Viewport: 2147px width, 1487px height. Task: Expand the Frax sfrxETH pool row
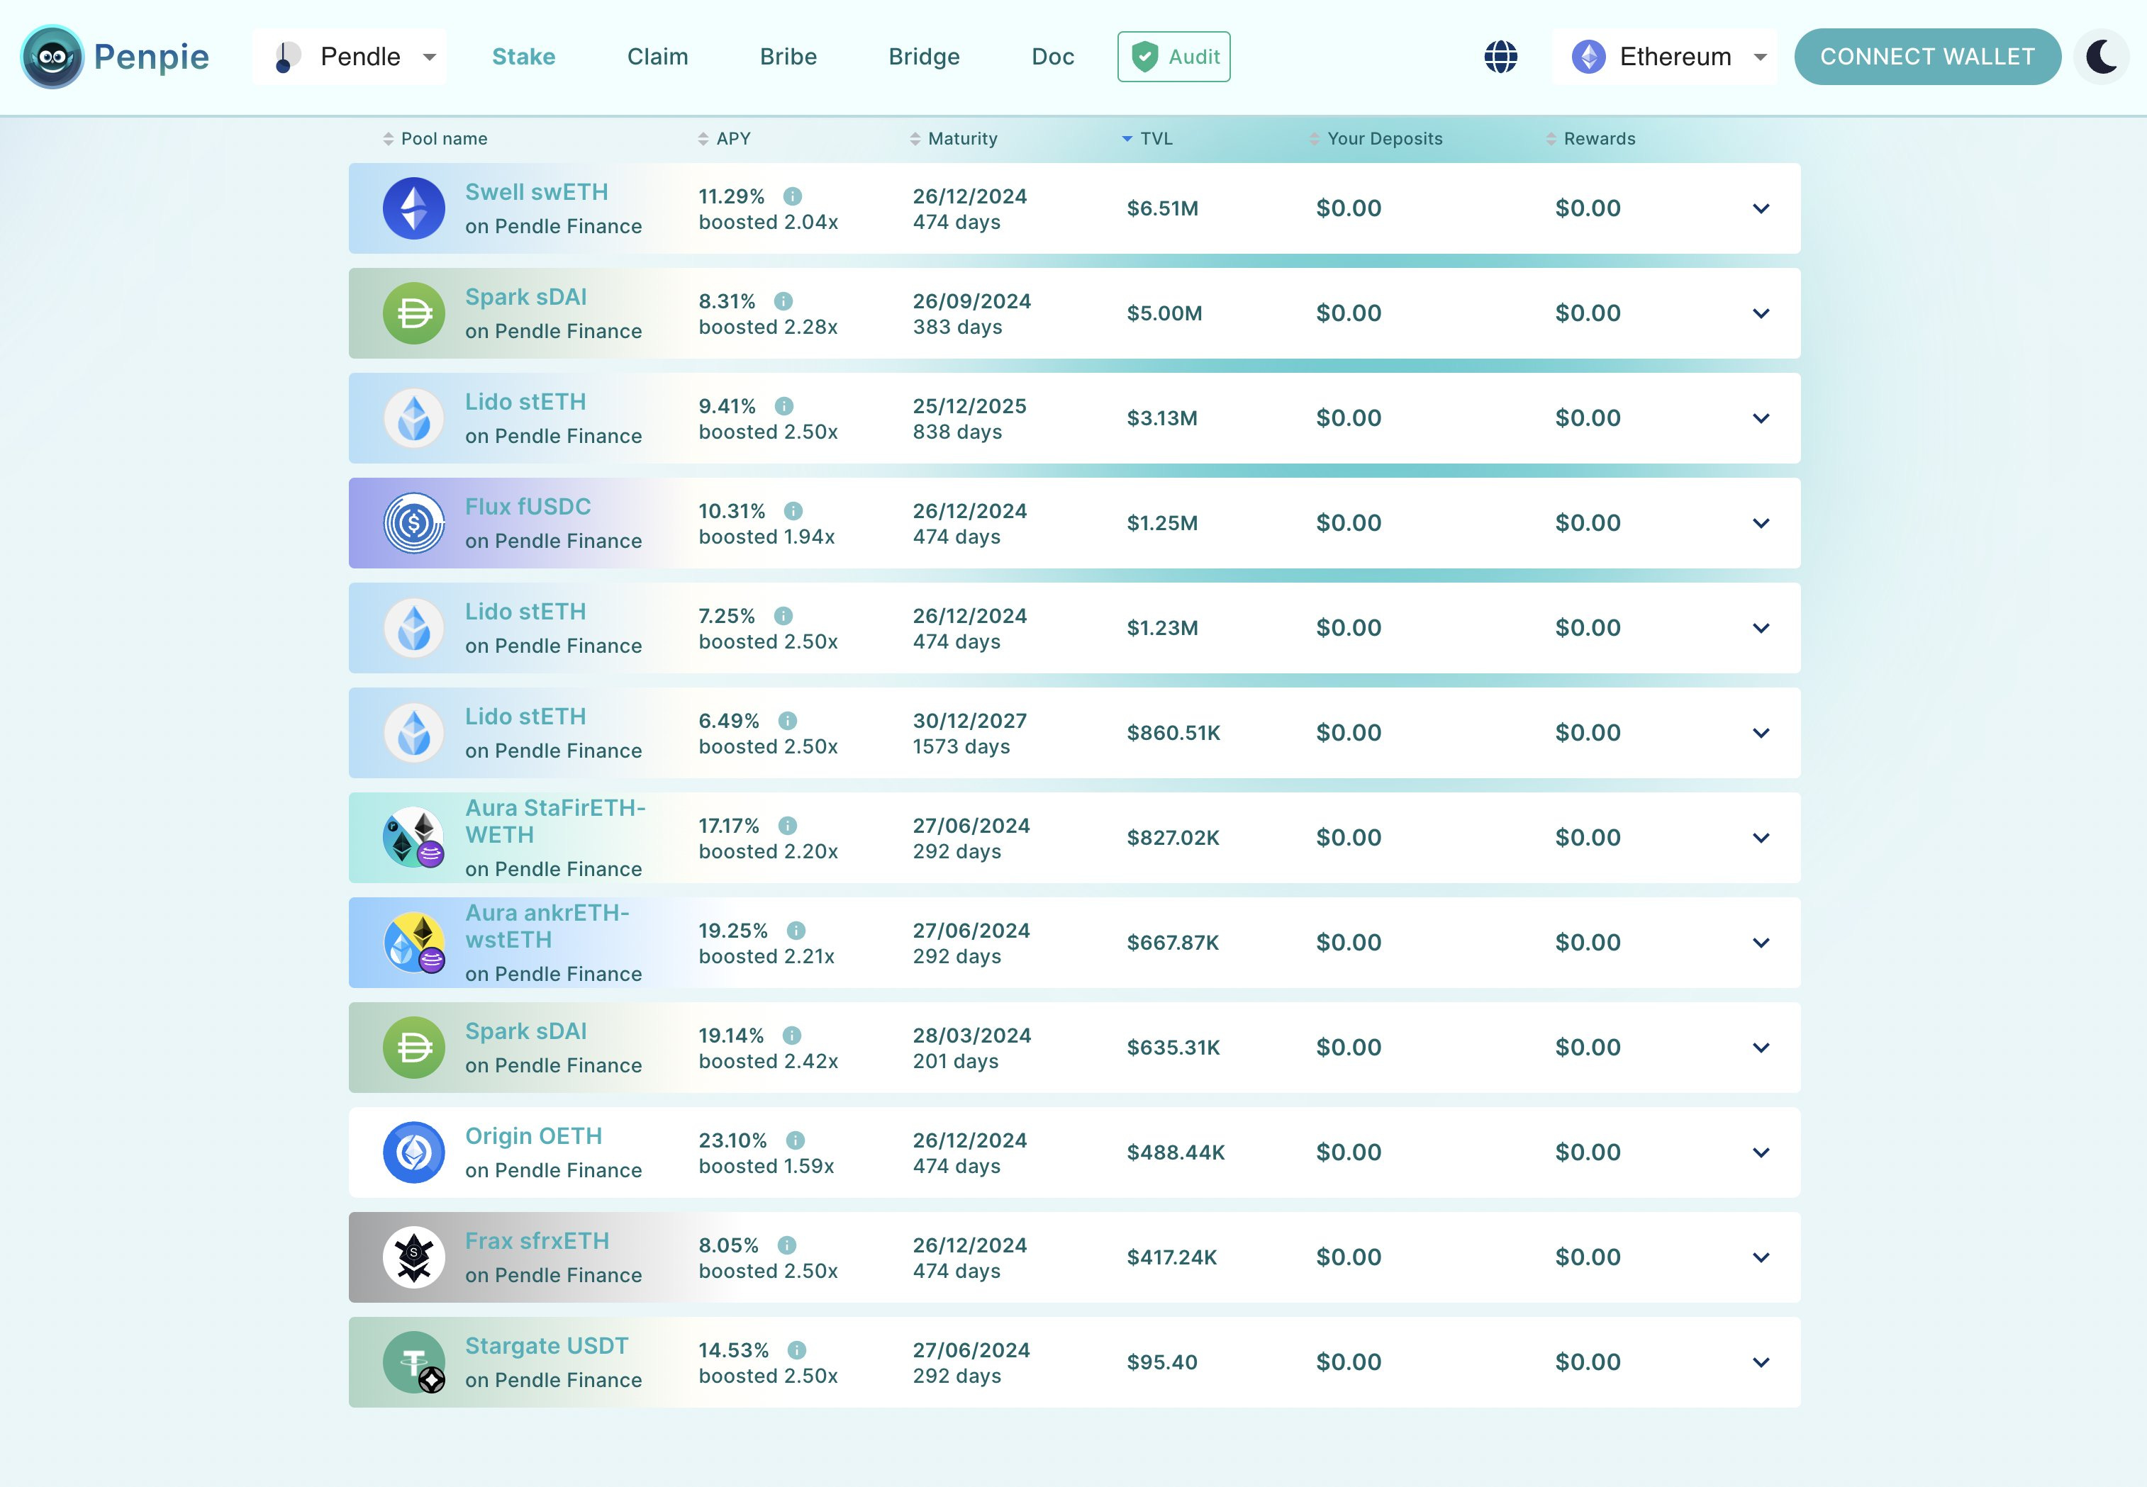(1761, 1258)
